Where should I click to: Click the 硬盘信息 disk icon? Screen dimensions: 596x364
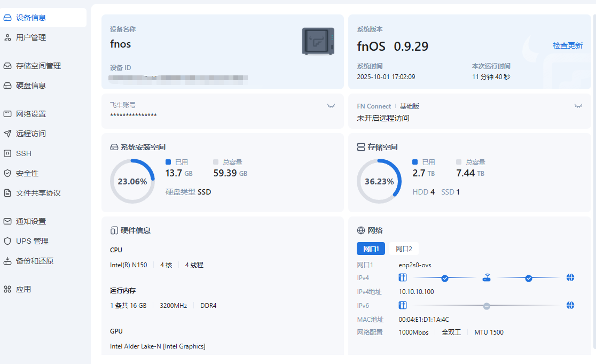(x=7, y=86)
